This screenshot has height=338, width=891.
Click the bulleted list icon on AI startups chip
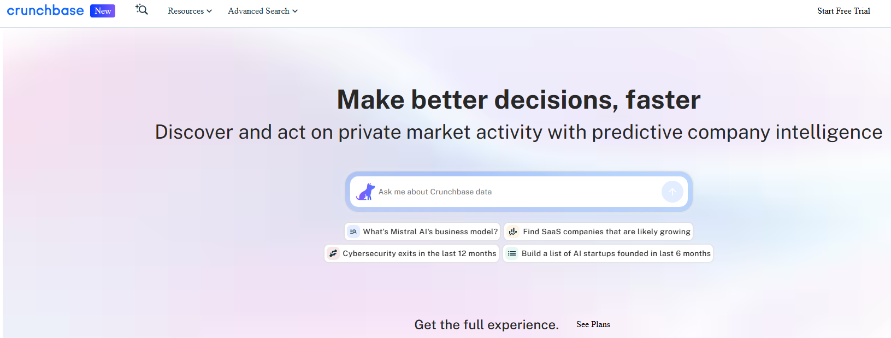[x=512, y=253]
